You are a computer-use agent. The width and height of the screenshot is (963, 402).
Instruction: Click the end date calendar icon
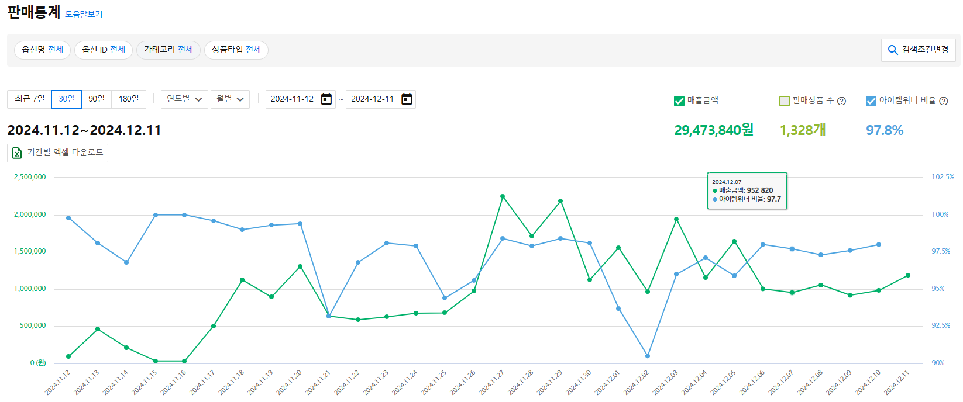point(407,99)
